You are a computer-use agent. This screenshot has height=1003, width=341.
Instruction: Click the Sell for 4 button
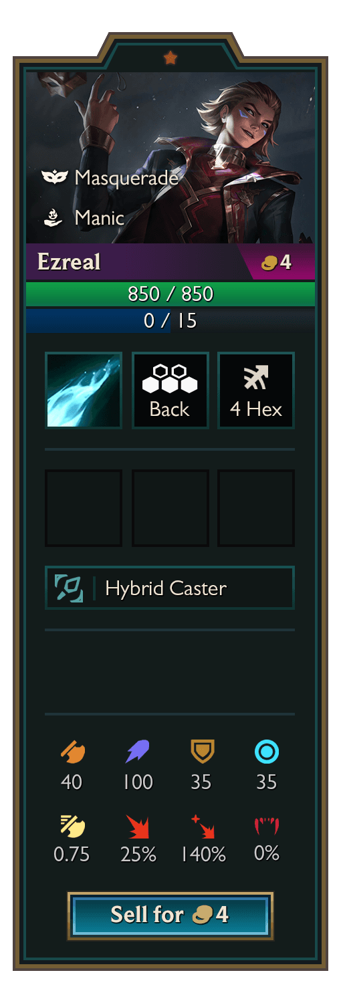(170, 915)
